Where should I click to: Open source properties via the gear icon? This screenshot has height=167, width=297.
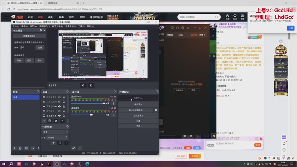click(x=56, y=121)
